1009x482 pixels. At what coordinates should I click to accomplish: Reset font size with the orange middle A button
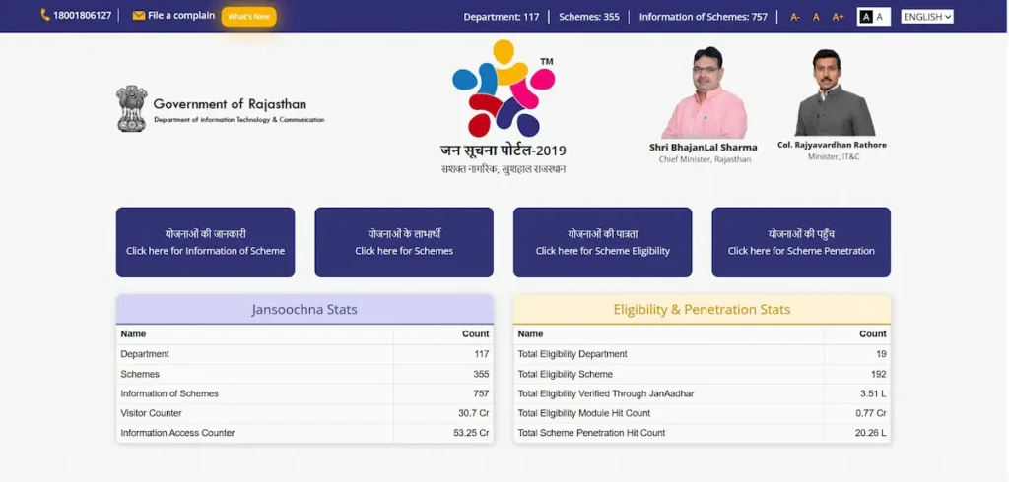coord(816,17)
